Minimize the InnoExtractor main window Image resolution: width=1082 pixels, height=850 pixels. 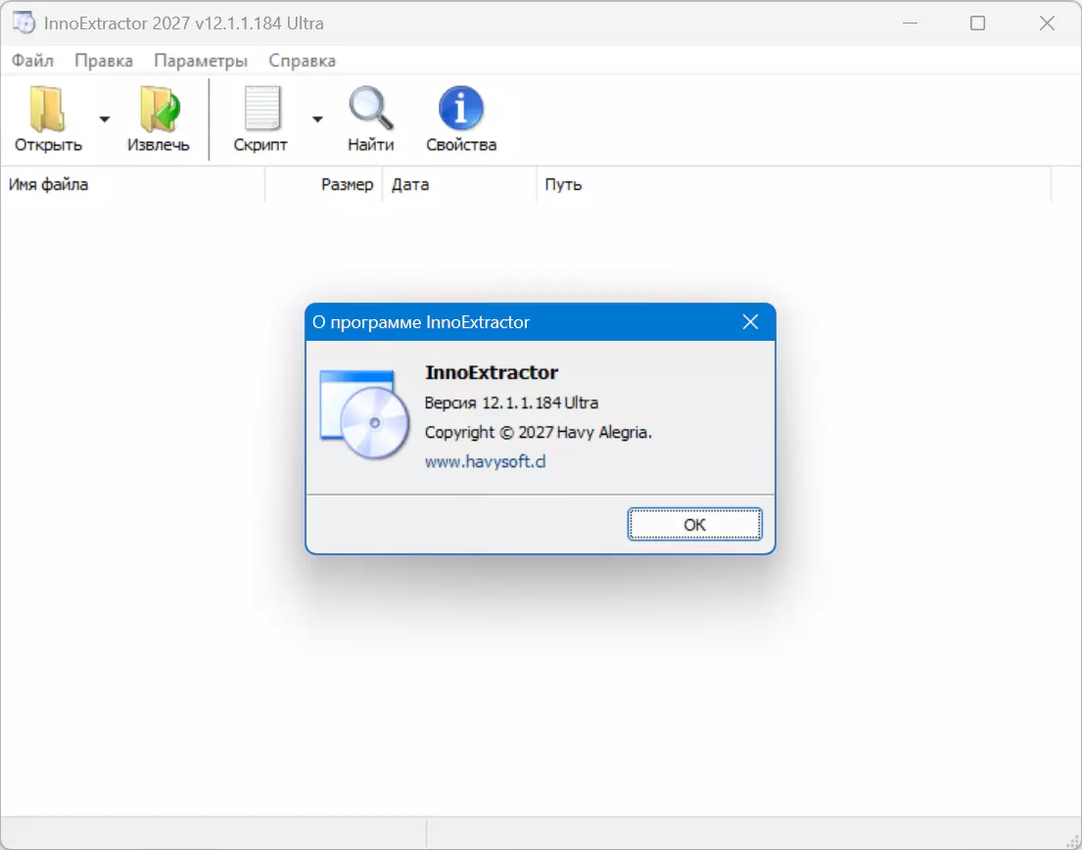click(911, 23)
